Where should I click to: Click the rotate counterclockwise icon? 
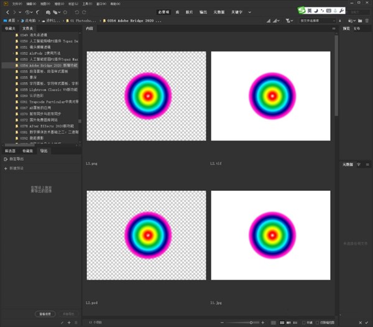[x=76, y=12]
